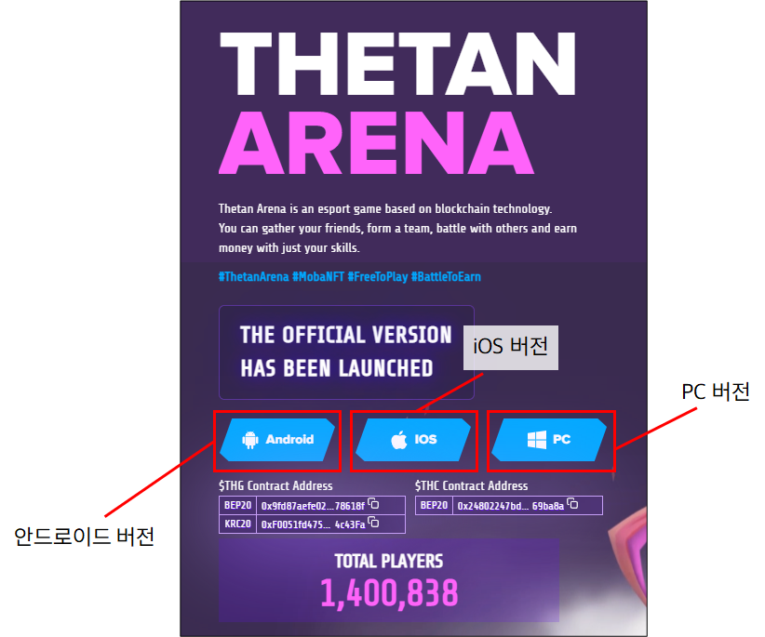Viewport: 765px width, 637px height.
Task: Open the #MobaNFT hashtag link
Action: pos(317,277)
